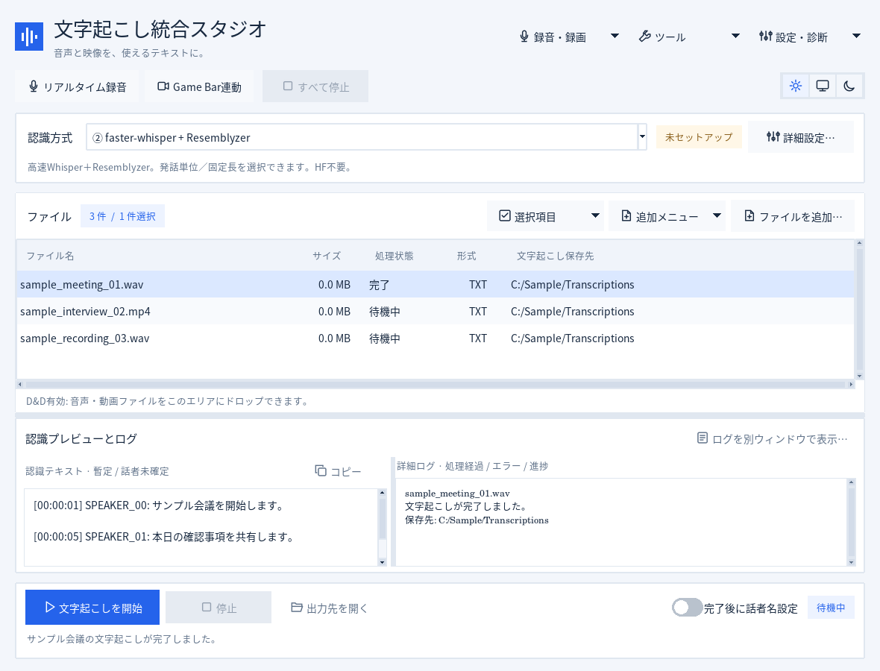This screenshot has width=880, height=671.
Task: Open 詳細設定… button
Action: click(x=801, y=137)
